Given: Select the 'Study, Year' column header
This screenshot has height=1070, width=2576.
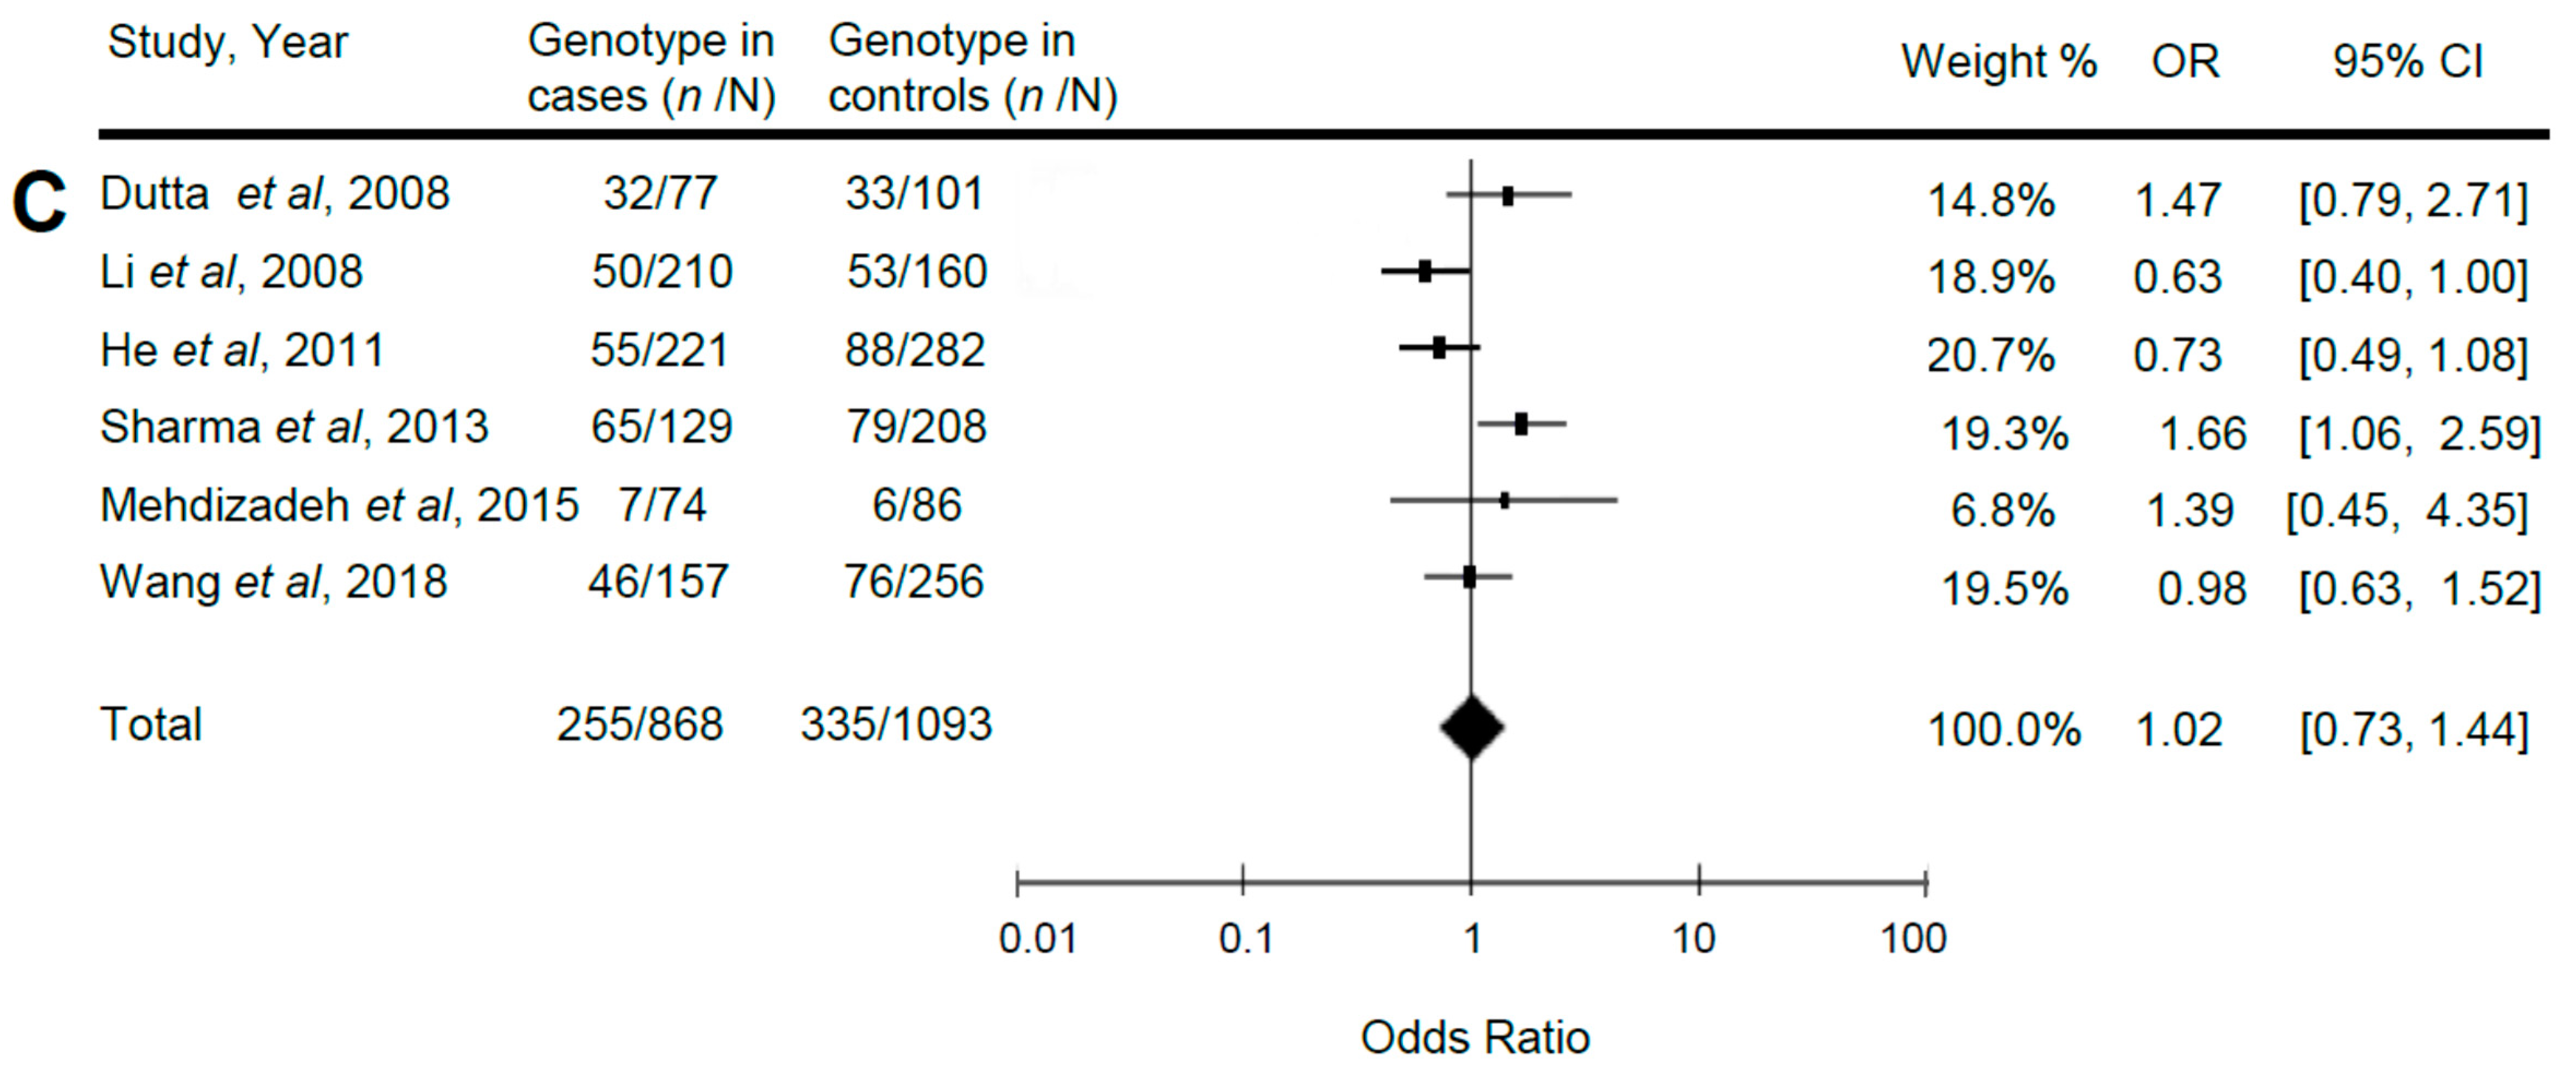Looking at the screenshot, I should 227,43.
